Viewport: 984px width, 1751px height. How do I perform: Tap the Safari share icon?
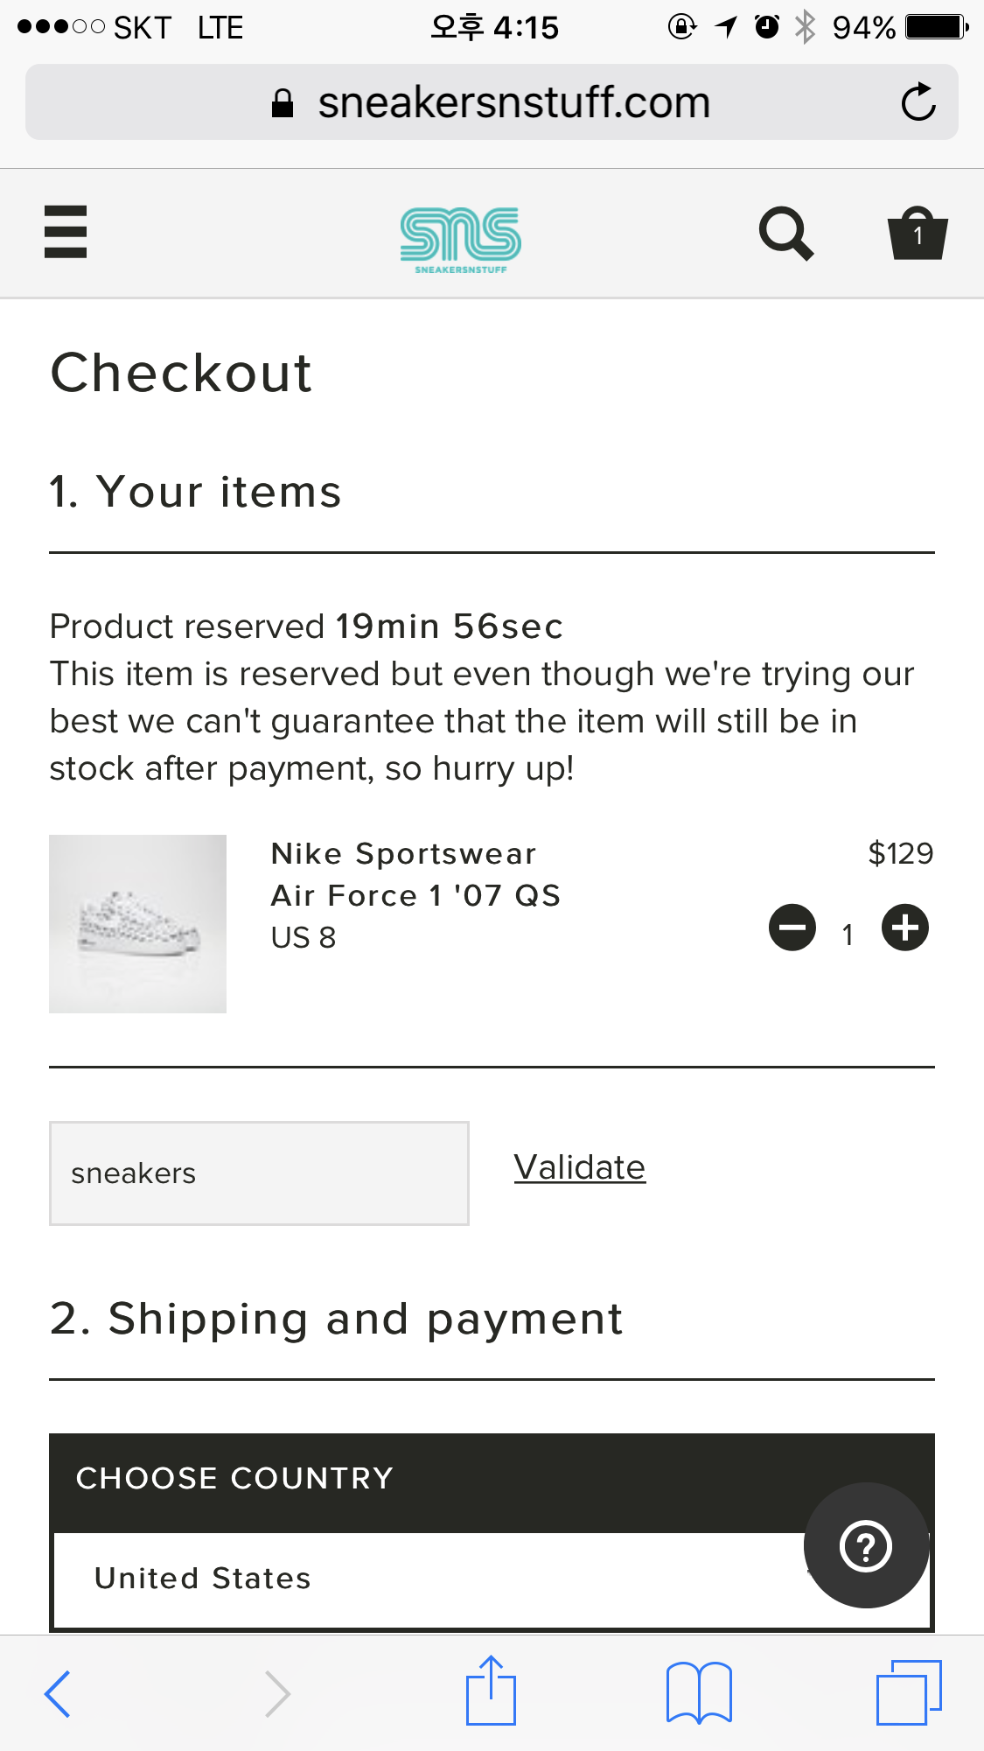[x=491, y=1691]
